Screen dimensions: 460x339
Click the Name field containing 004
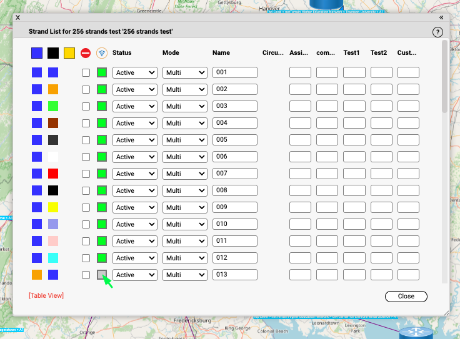235,123
